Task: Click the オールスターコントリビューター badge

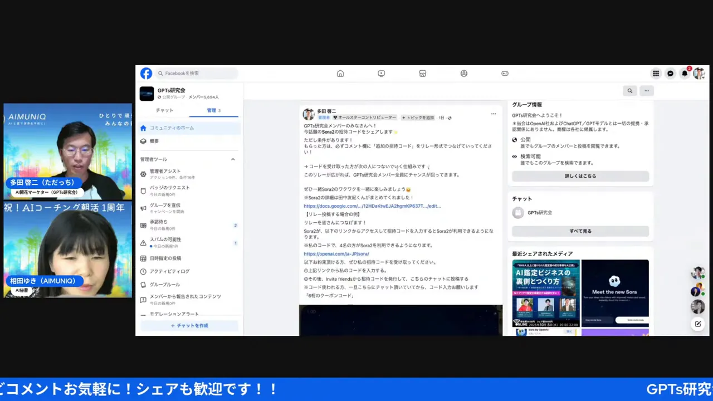Action: tap(365, 118)
